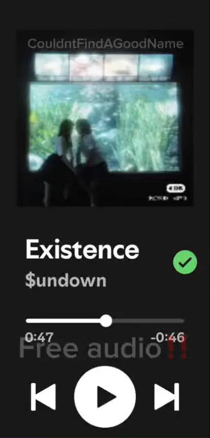Open the $undown artist page
The height and width of the screenshot is (438, 210).
point(66,281)
